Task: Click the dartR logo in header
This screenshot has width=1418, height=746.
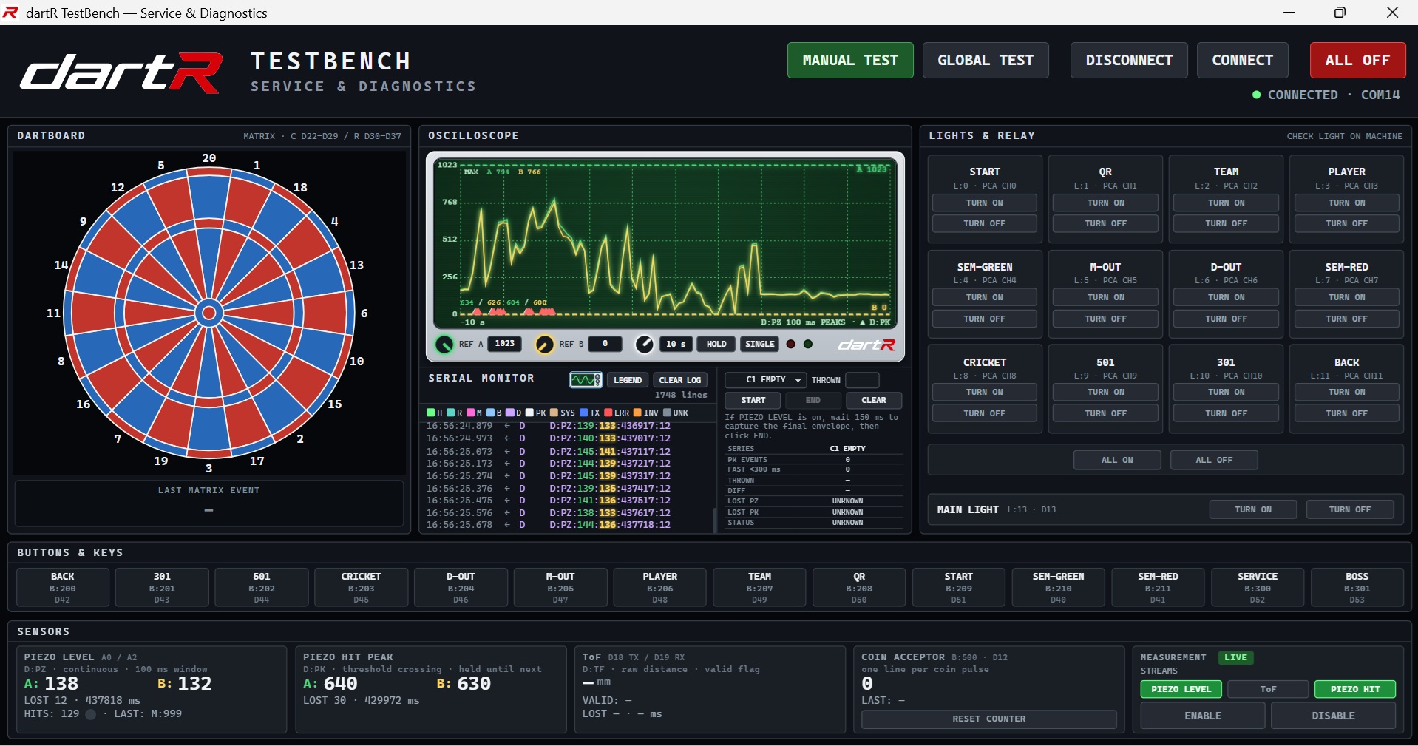Action: point(122,72)
